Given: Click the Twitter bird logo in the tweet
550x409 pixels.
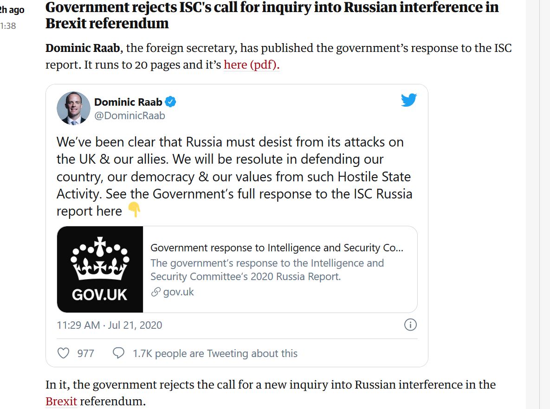Looking at the screenshot, I should (x=408, y=100).
